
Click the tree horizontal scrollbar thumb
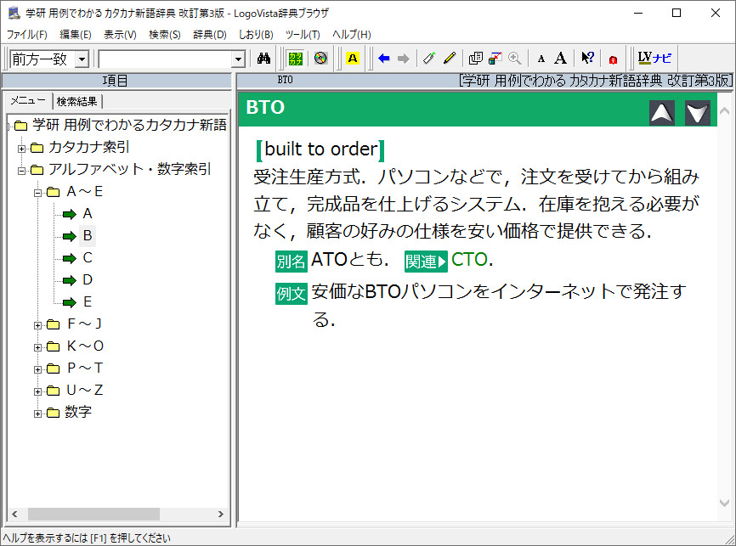tap(93, 514)
